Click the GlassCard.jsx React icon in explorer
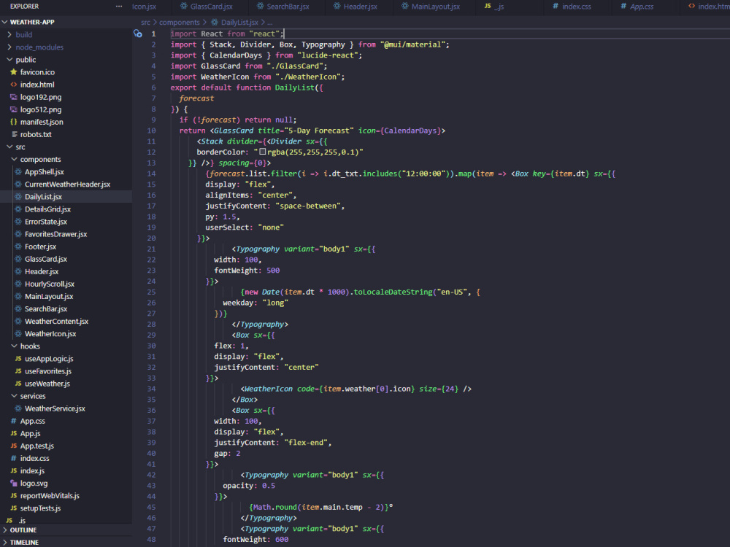Screen dimensions: 730x547 [18, 259]
